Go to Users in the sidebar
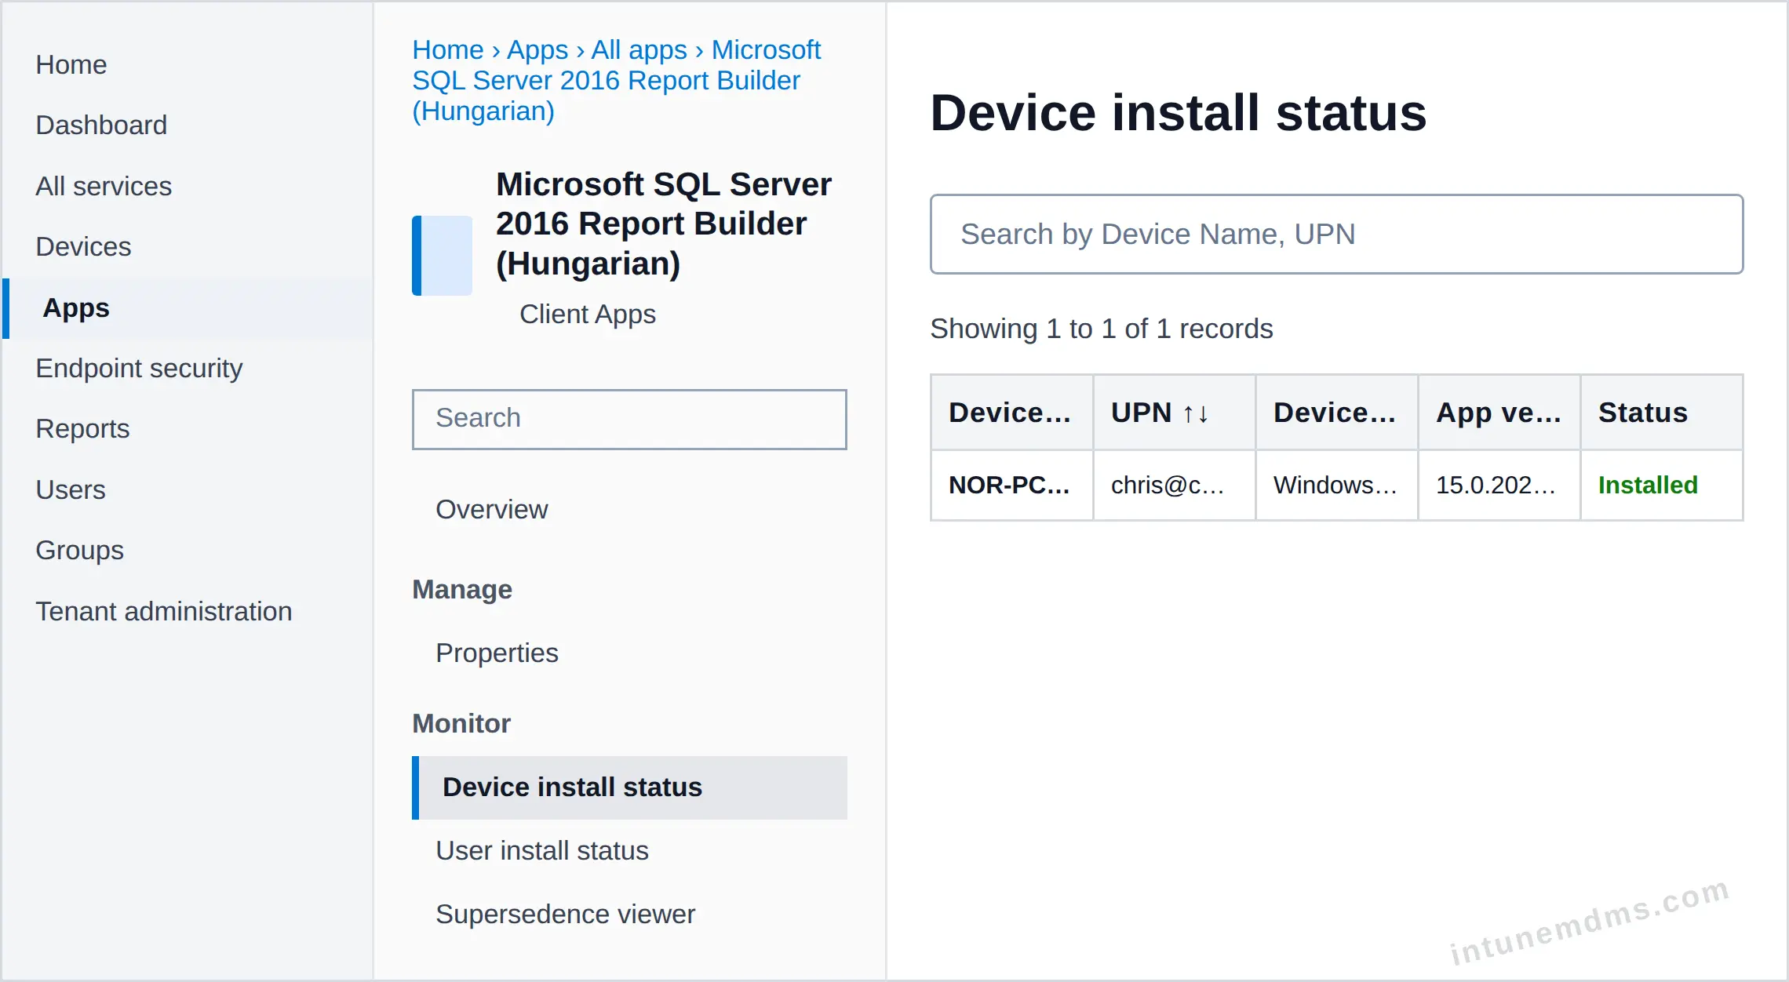 tap(71, 489)
